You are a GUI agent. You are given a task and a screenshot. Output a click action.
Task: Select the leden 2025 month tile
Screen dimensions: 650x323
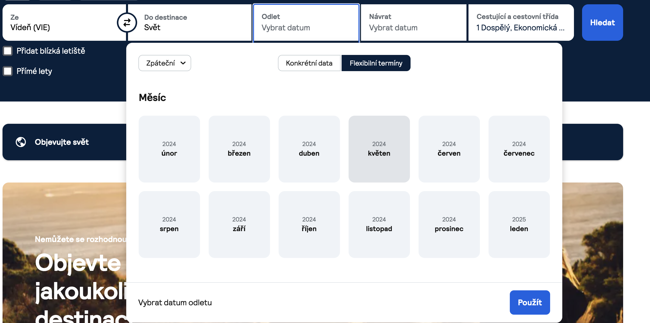[x=519, y=224]
